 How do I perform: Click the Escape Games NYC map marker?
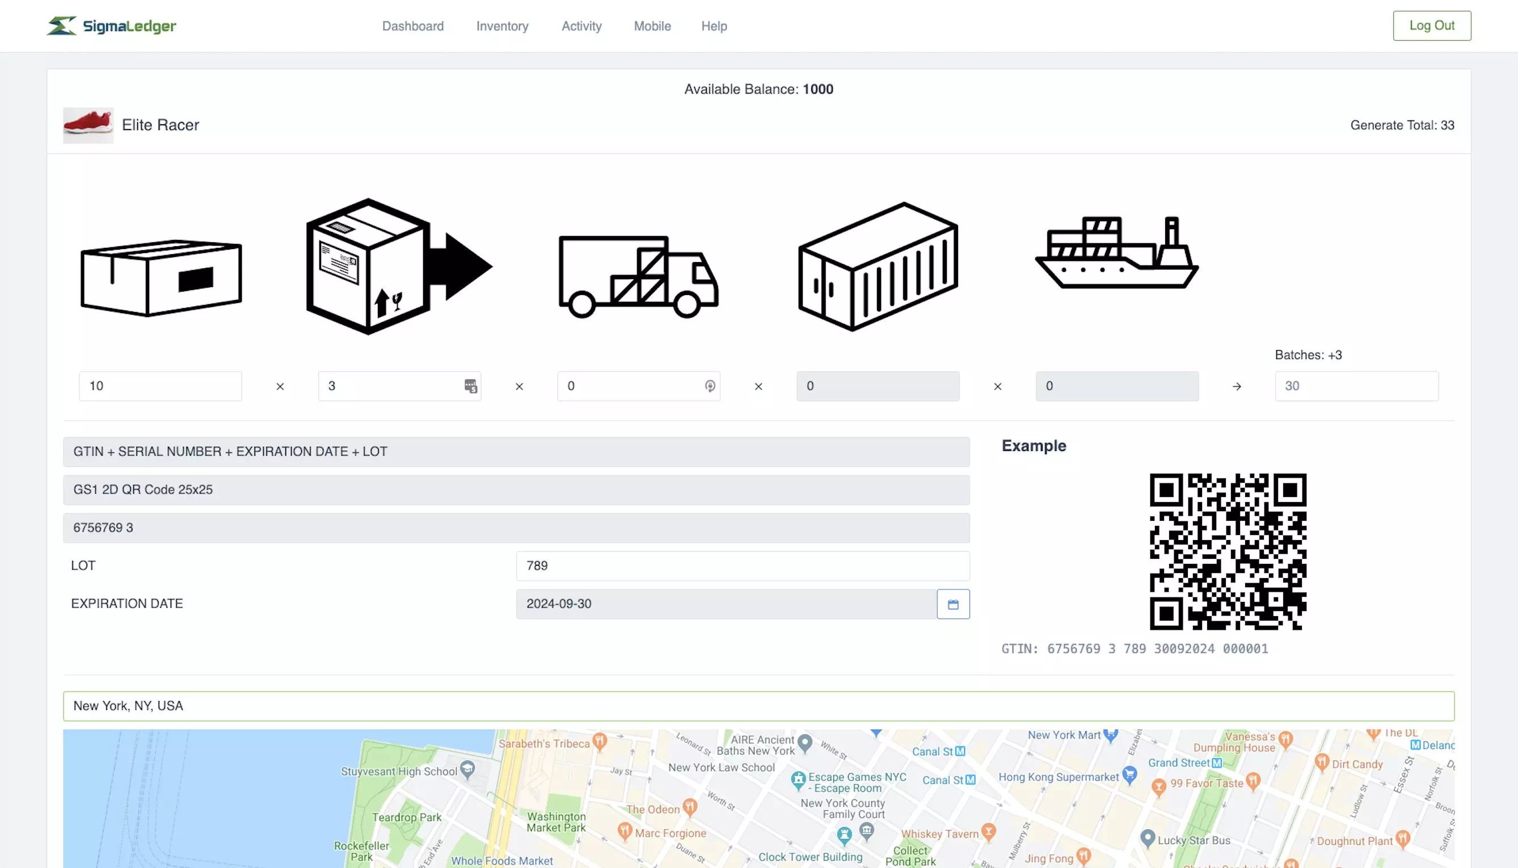(x=798, y=779)
